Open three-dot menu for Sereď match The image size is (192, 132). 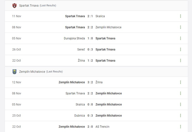click(x=180, y=50)
